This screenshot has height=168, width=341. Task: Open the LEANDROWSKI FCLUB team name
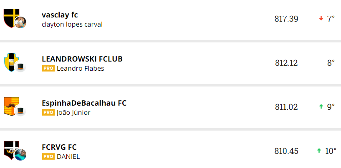point(82,59)
